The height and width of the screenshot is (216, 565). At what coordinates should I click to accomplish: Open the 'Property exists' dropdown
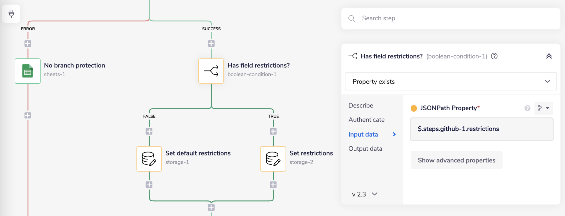(x=451, y=81)
